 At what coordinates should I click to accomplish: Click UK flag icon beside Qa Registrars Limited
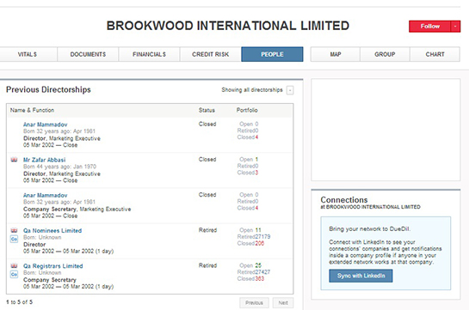click(14, 265)
